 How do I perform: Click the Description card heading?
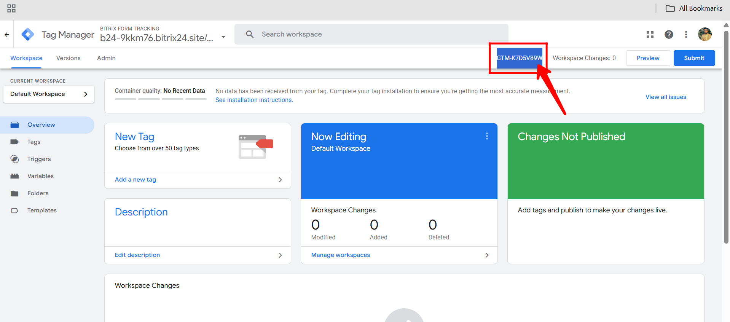coord(141,212)
